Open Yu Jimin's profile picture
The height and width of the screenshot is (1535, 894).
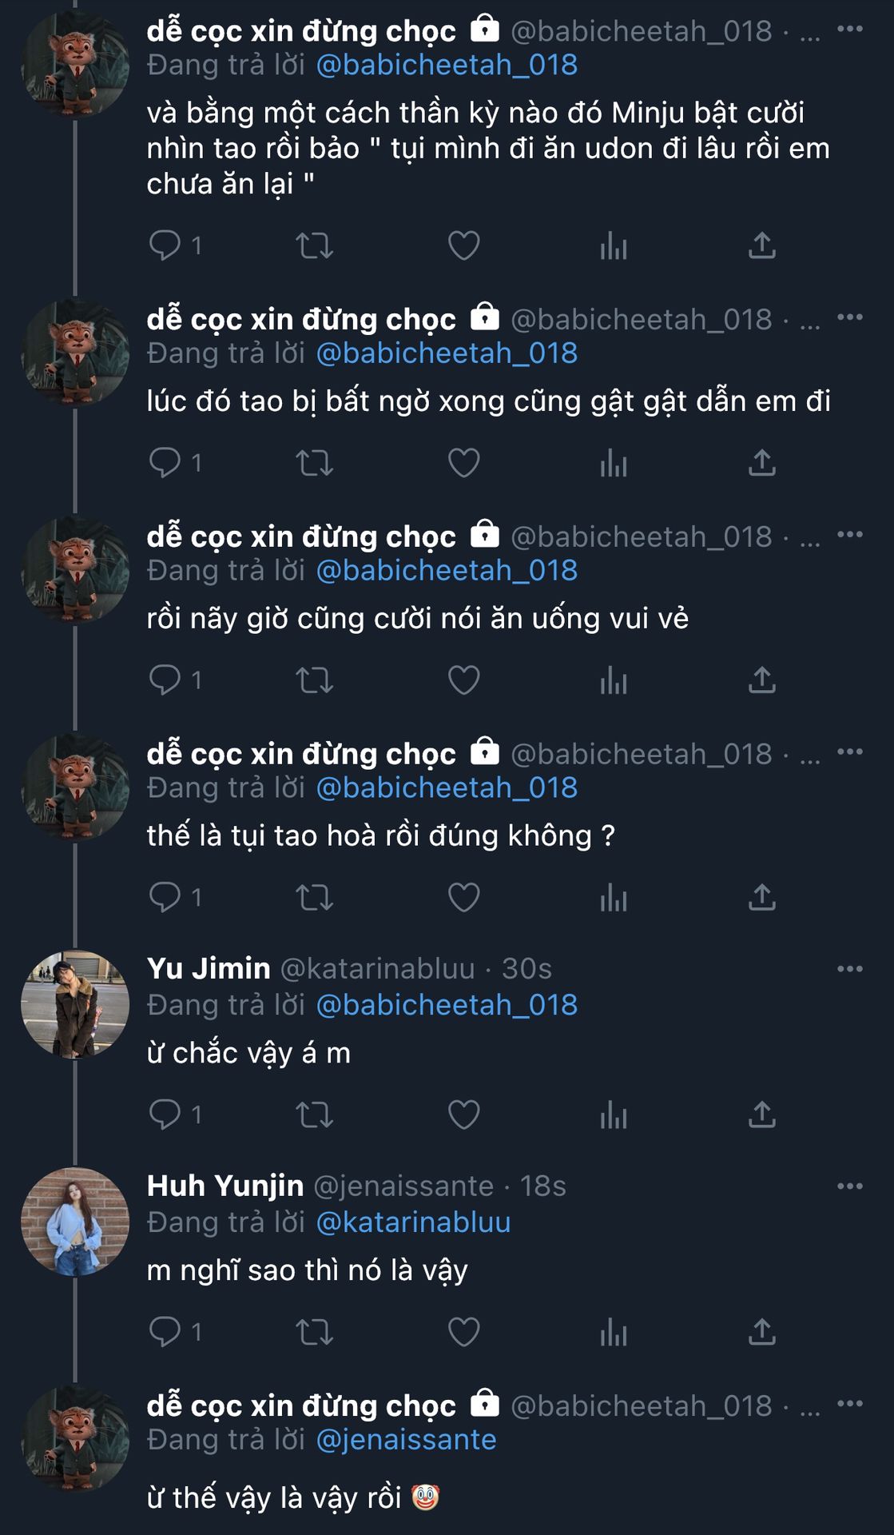75,1004
